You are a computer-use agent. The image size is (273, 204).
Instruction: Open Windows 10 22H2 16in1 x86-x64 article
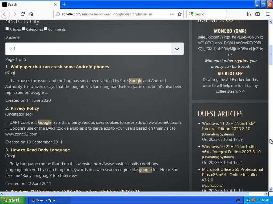coord(231,149)
